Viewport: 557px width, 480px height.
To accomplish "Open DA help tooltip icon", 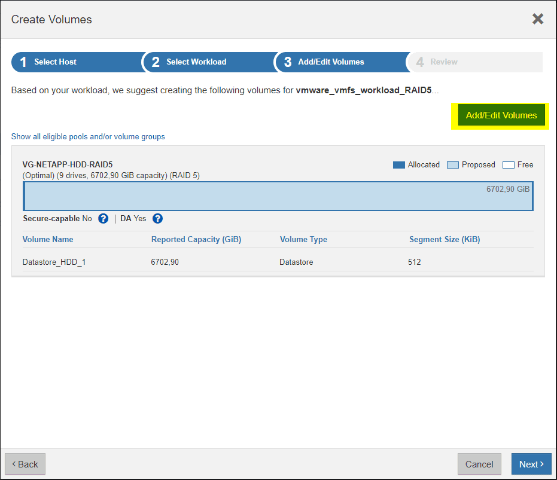I will tap(157, 219).
